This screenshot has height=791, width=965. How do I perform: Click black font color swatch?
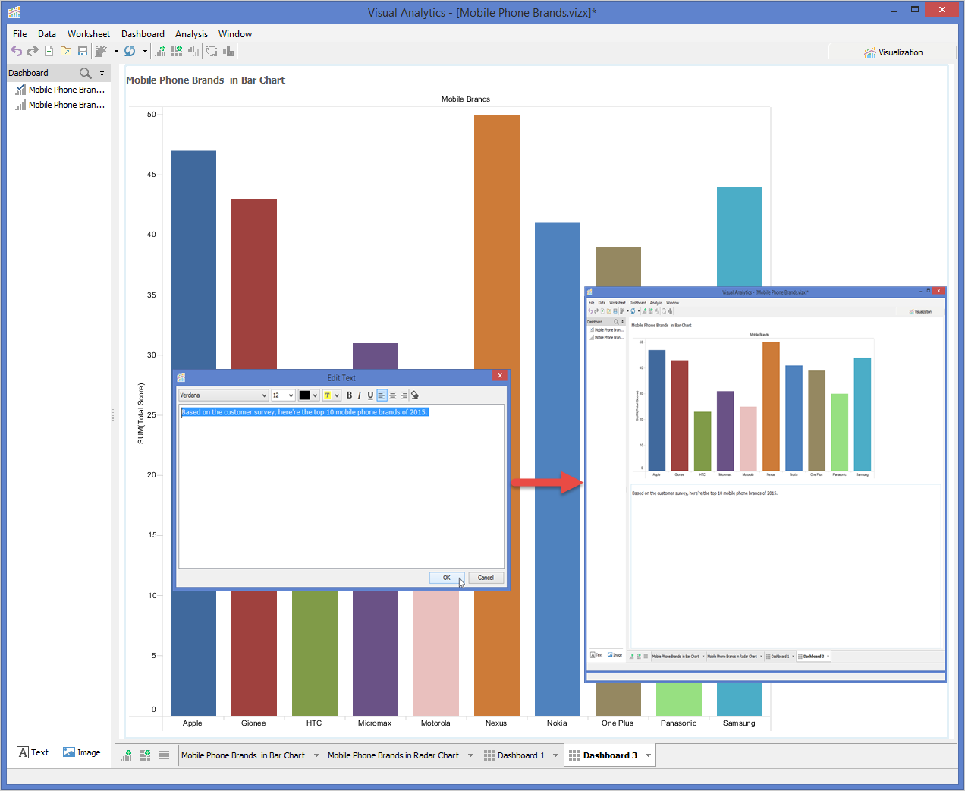304,395
